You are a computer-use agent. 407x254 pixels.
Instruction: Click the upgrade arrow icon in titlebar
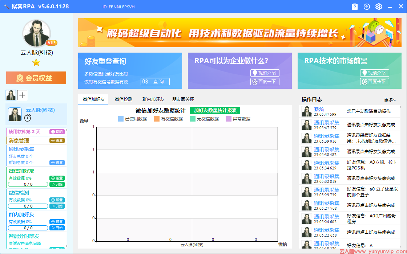click(367, 7)
